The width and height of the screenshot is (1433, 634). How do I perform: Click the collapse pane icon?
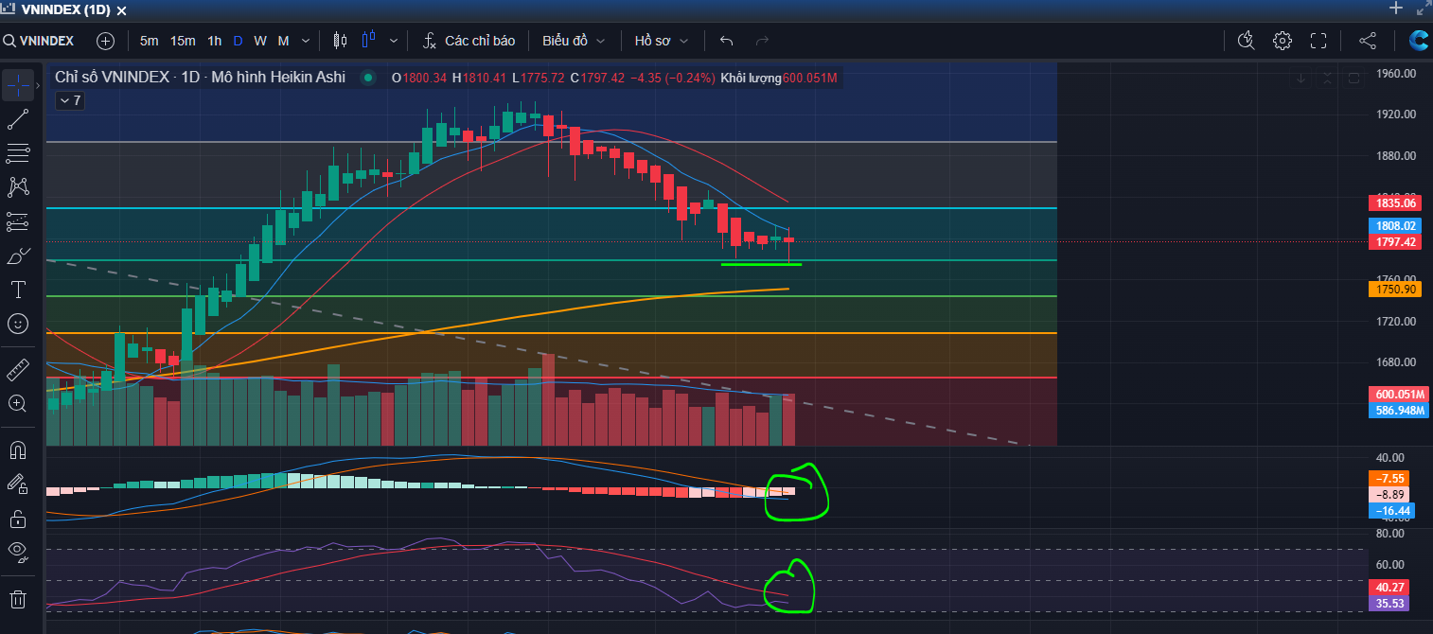pos(1327,78)
